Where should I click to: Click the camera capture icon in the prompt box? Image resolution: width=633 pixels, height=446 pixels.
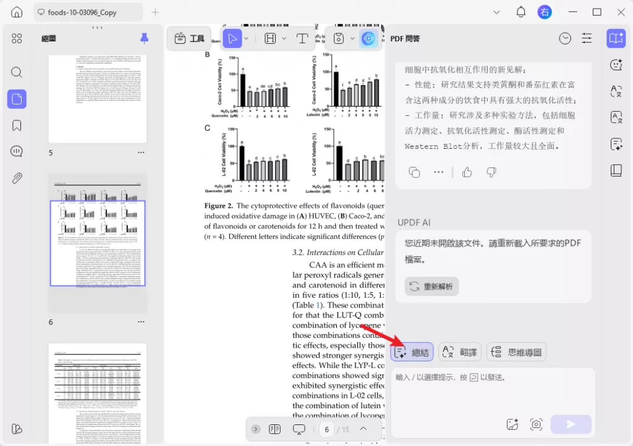click(536, 424)
